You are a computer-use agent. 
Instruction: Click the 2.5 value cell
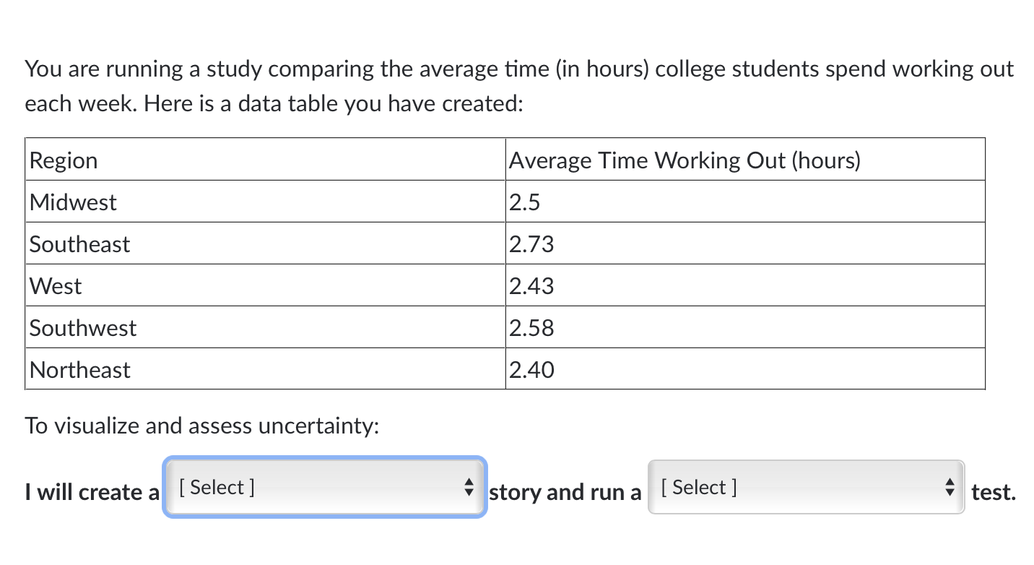pos(745,202)
